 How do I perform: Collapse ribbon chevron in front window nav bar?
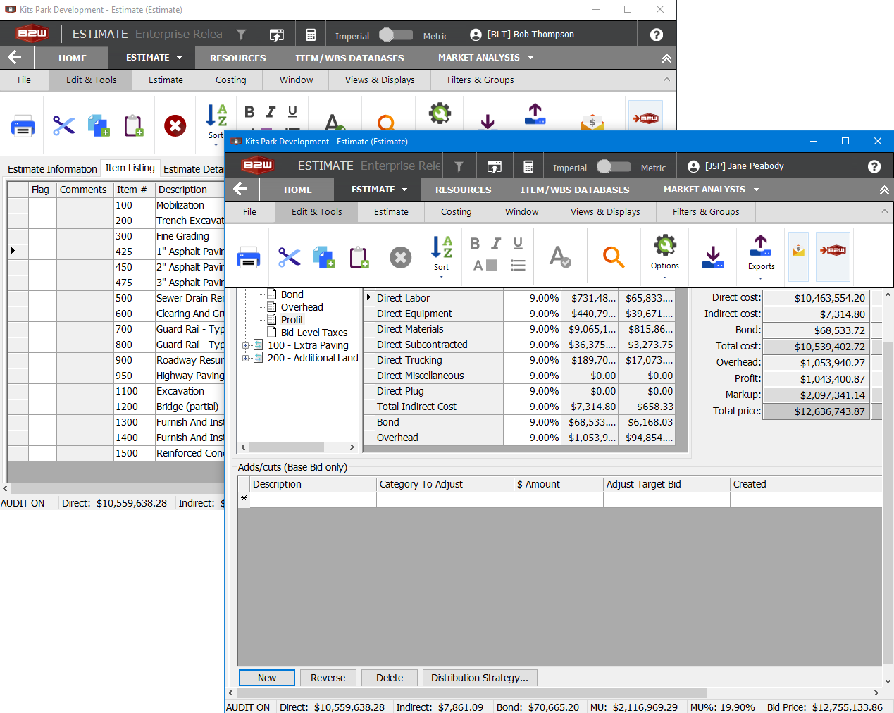click(x=884, y=190)
